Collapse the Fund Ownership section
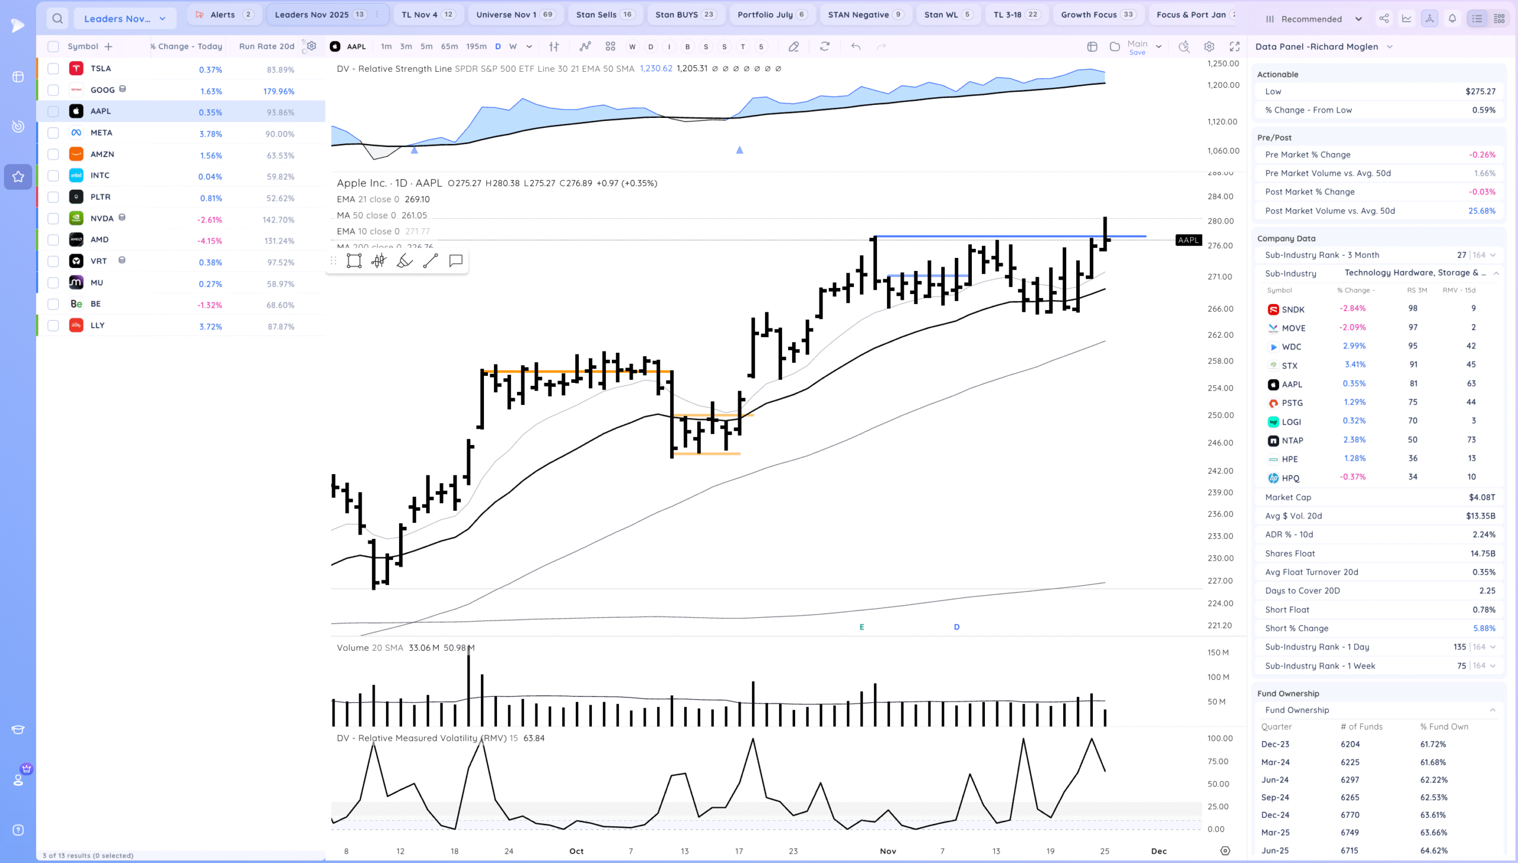Image resolution: width=1518 pixels, height=863 pixels. point(1492,710)
